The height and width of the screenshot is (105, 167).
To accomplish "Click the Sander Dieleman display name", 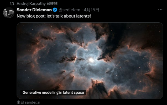I will (x=34, y=10).
